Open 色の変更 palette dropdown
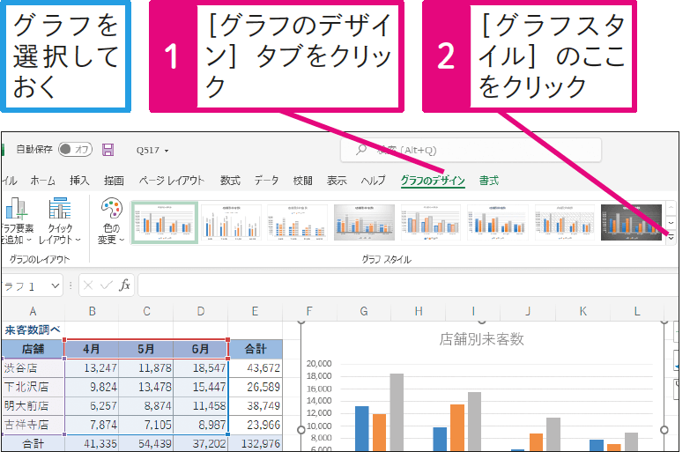This screenshot has width=690, height=452. 111,220
